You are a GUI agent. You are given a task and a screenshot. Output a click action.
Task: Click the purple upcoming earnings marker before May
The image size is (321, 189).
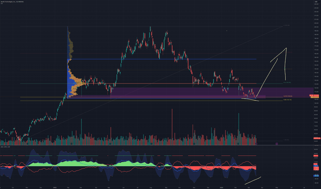(277, 144)
